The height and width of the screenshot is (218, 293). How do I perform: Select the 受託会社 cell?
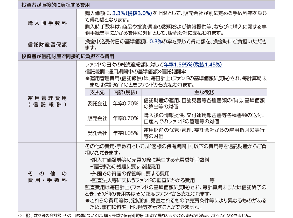pyautogui.click(x=97, y=133)
